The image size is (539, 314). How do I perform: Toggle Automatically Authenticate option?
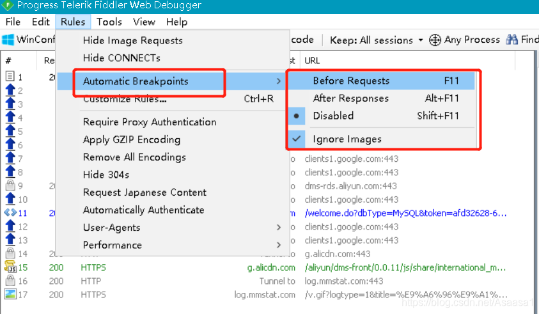pos(143,210)
